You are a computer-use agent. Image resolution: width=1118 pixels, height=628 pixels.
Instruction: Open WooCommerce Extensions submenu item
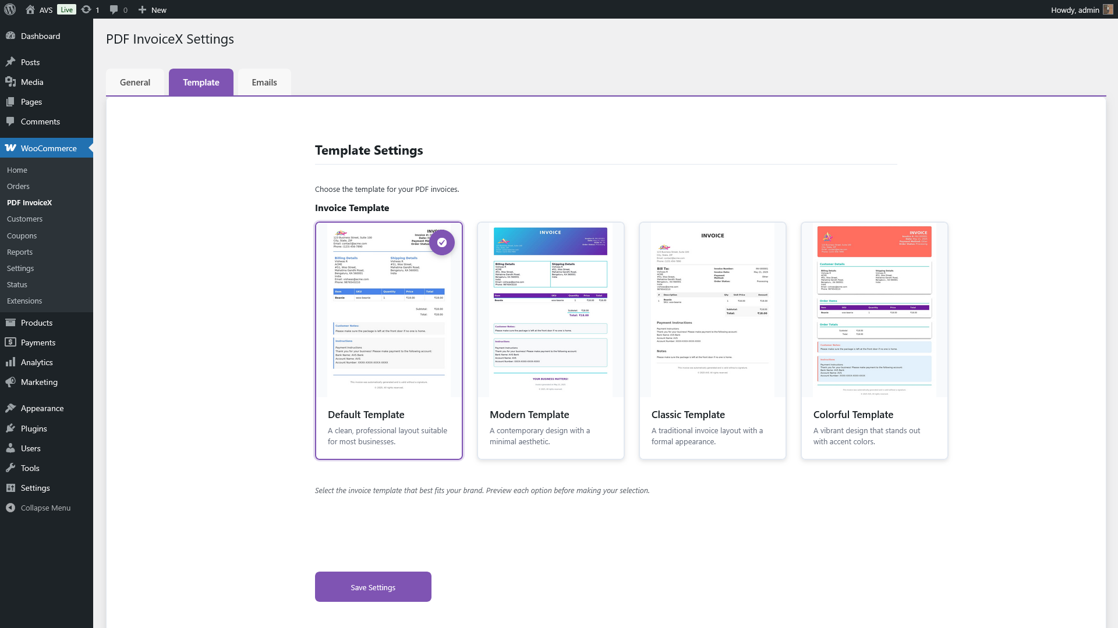[x=24, y=301]
